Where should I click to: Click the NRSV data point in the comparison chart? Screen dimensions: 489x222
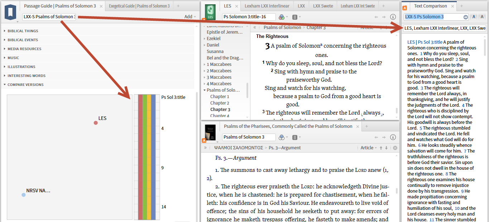pyautogui.click(x=24, y=195)
